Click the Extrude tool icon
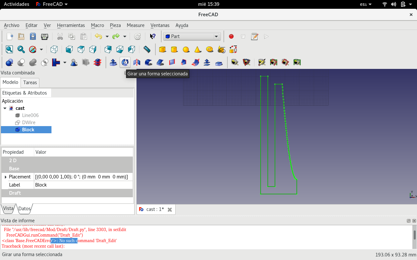 coord(113,62)
